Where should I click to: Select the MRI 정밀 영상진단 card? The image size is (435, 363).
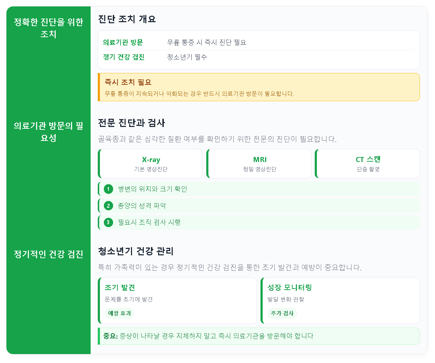point(259,163)
